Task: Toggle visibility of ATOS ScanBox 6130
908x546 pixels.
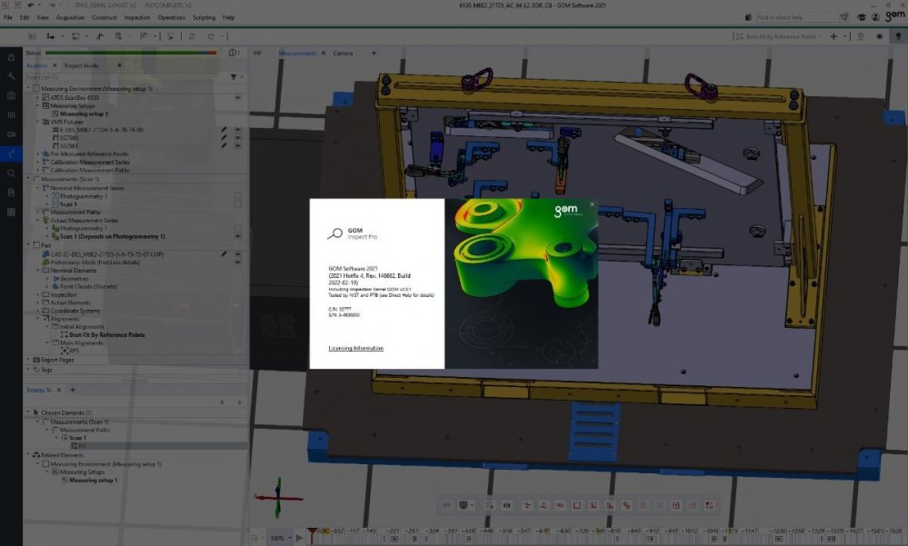Action: pos(237,98)
